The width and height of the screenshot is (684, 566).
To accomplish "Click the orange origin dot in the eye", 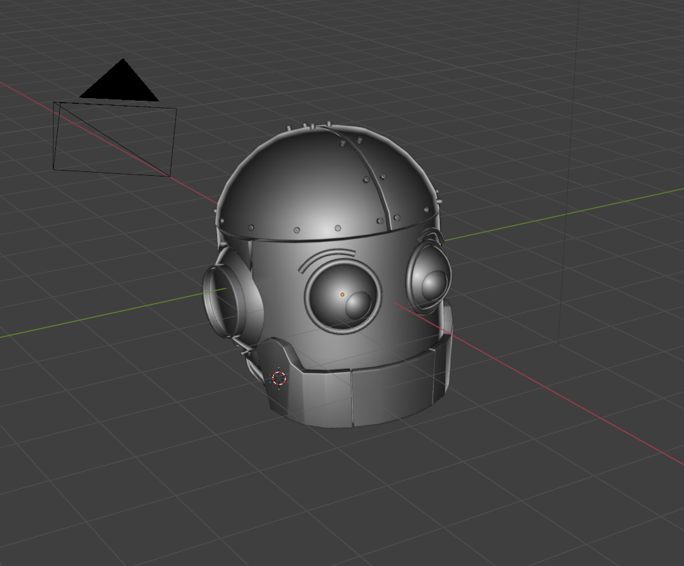I will point(342,295).
